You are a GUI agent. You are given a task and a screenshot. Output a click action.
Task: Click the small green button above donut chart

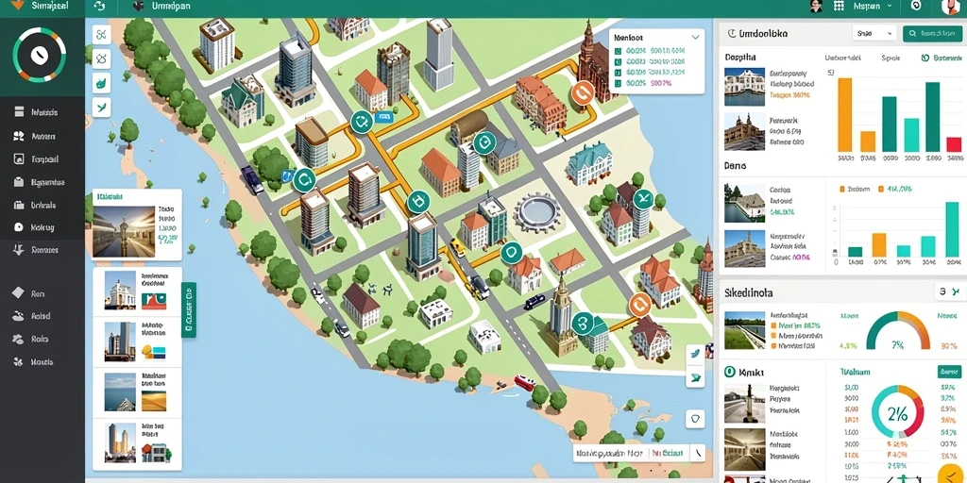tap(949, 372)
